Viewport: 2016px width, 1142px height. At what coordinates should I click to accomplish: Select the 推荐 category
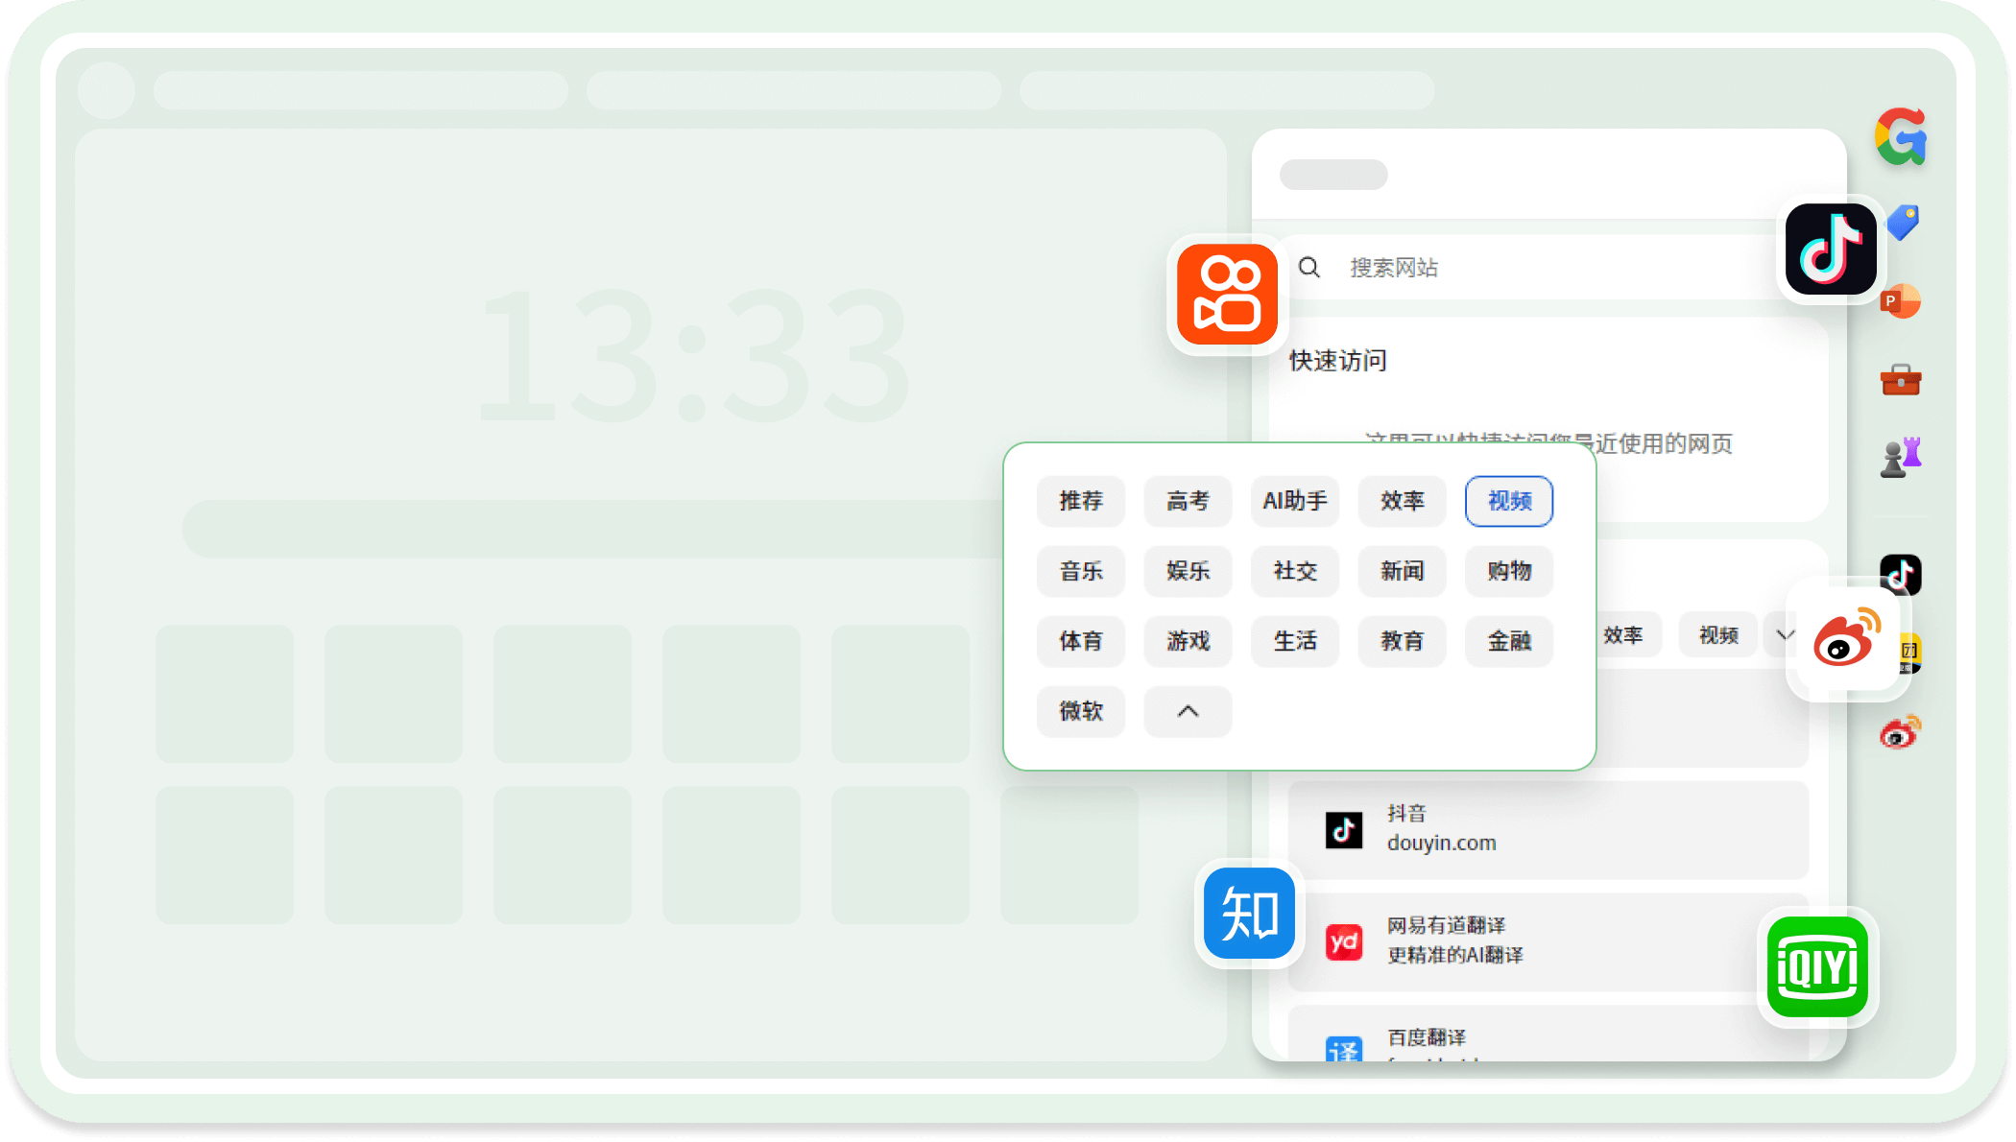[x=1081, y=501]
